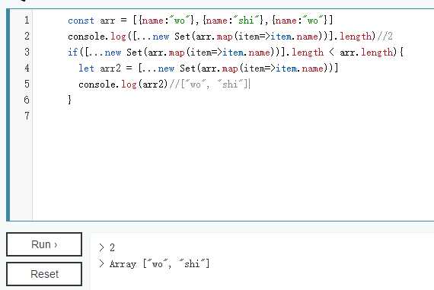Click the if statement on line 3
The image size is (434, 290).
click(x=235, y=53)
